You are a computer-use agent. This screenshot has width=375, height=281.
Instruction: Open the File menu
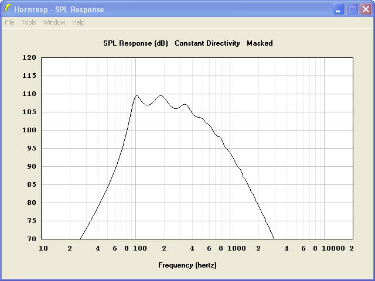pos(9,22)
